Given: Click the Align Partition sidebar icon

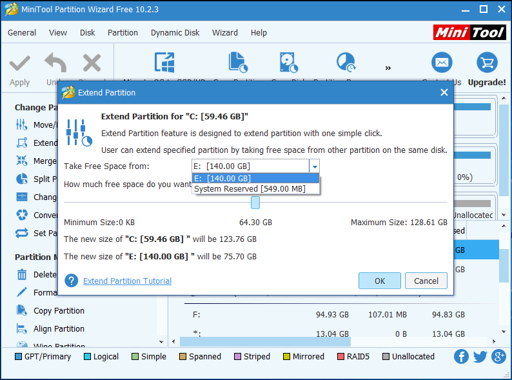Looking at the screenshot, I should (x=22, y=328).
